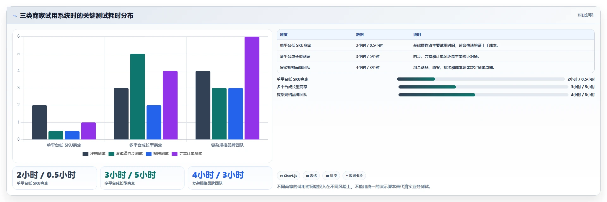Click the 3小时 / 5小时 value beside progress bar
607x202 pixels.
pos(583,87)
